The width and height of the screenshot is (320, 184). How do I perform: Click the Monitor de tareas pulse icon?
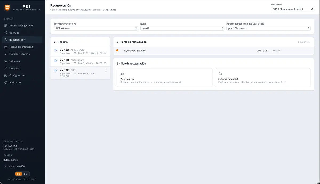pos(6,54)
